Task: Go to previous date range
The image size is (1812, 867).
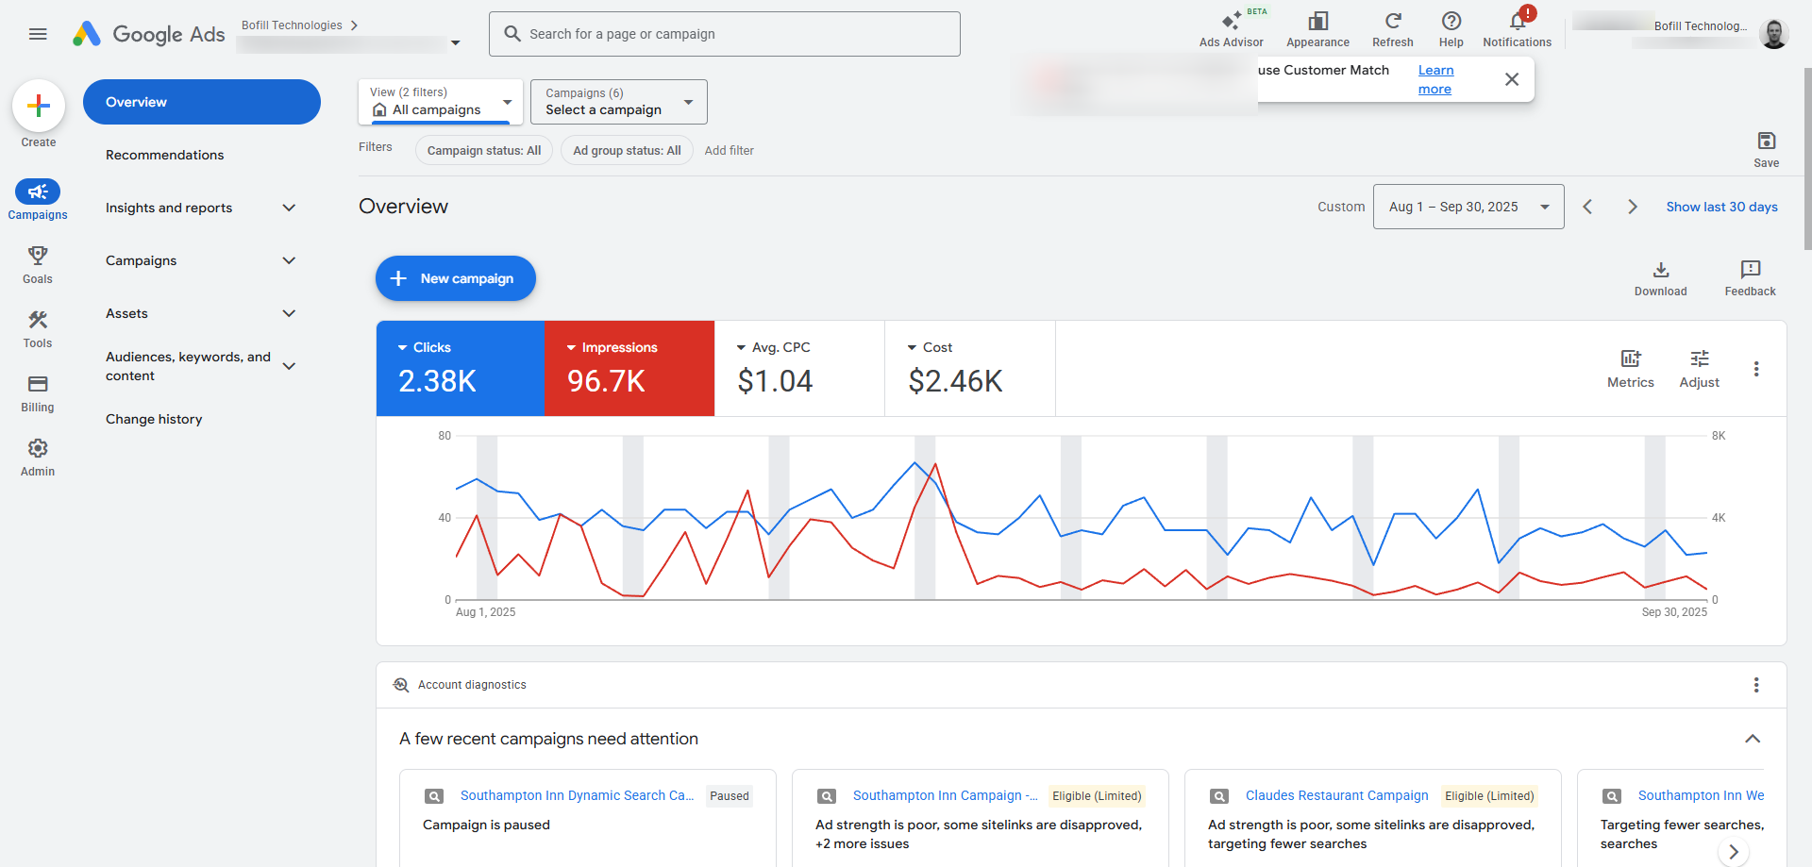Action: pos(1587,207)
